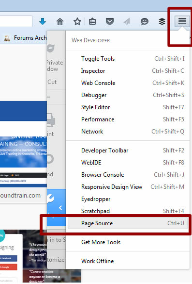
Task: Show bookmarks list icon
Action: point(92,21)
